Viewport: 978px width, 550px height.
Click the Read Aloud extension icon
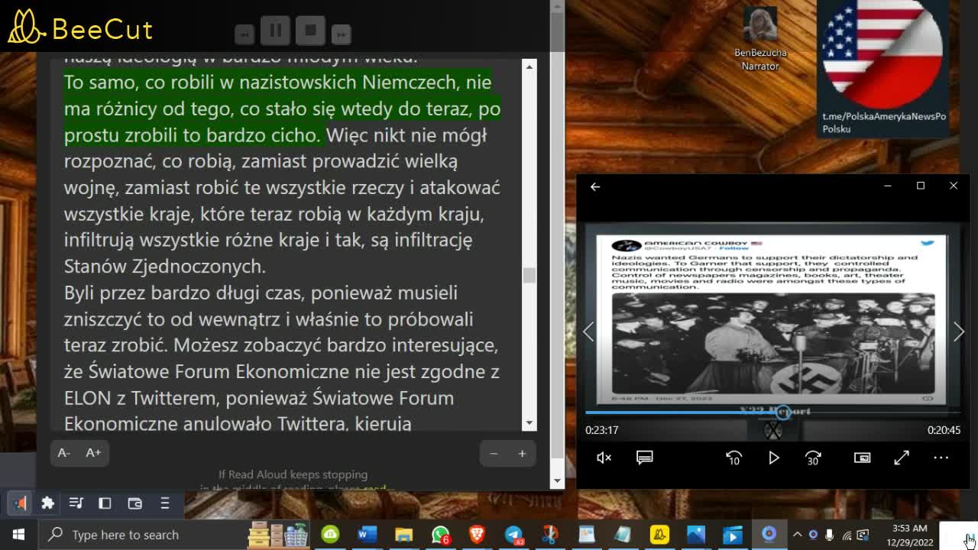[20, 503]
